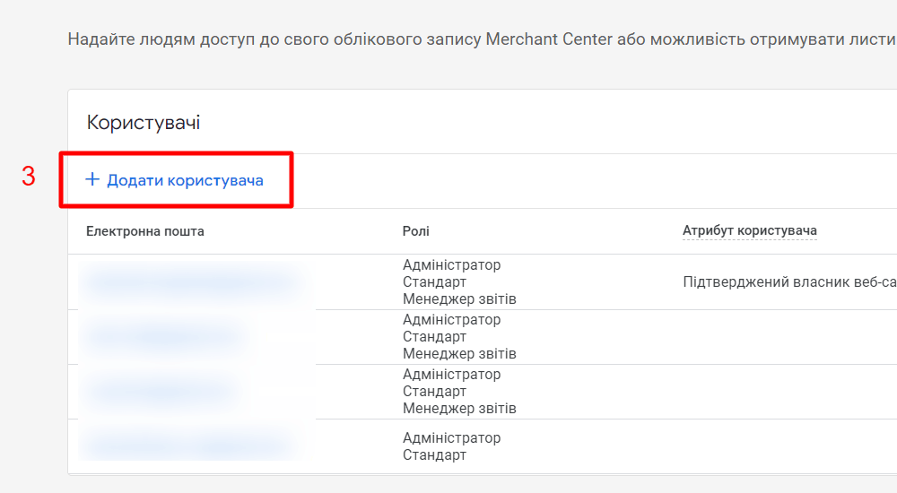Click Стандарт role in the first user row

pos(434,282)
